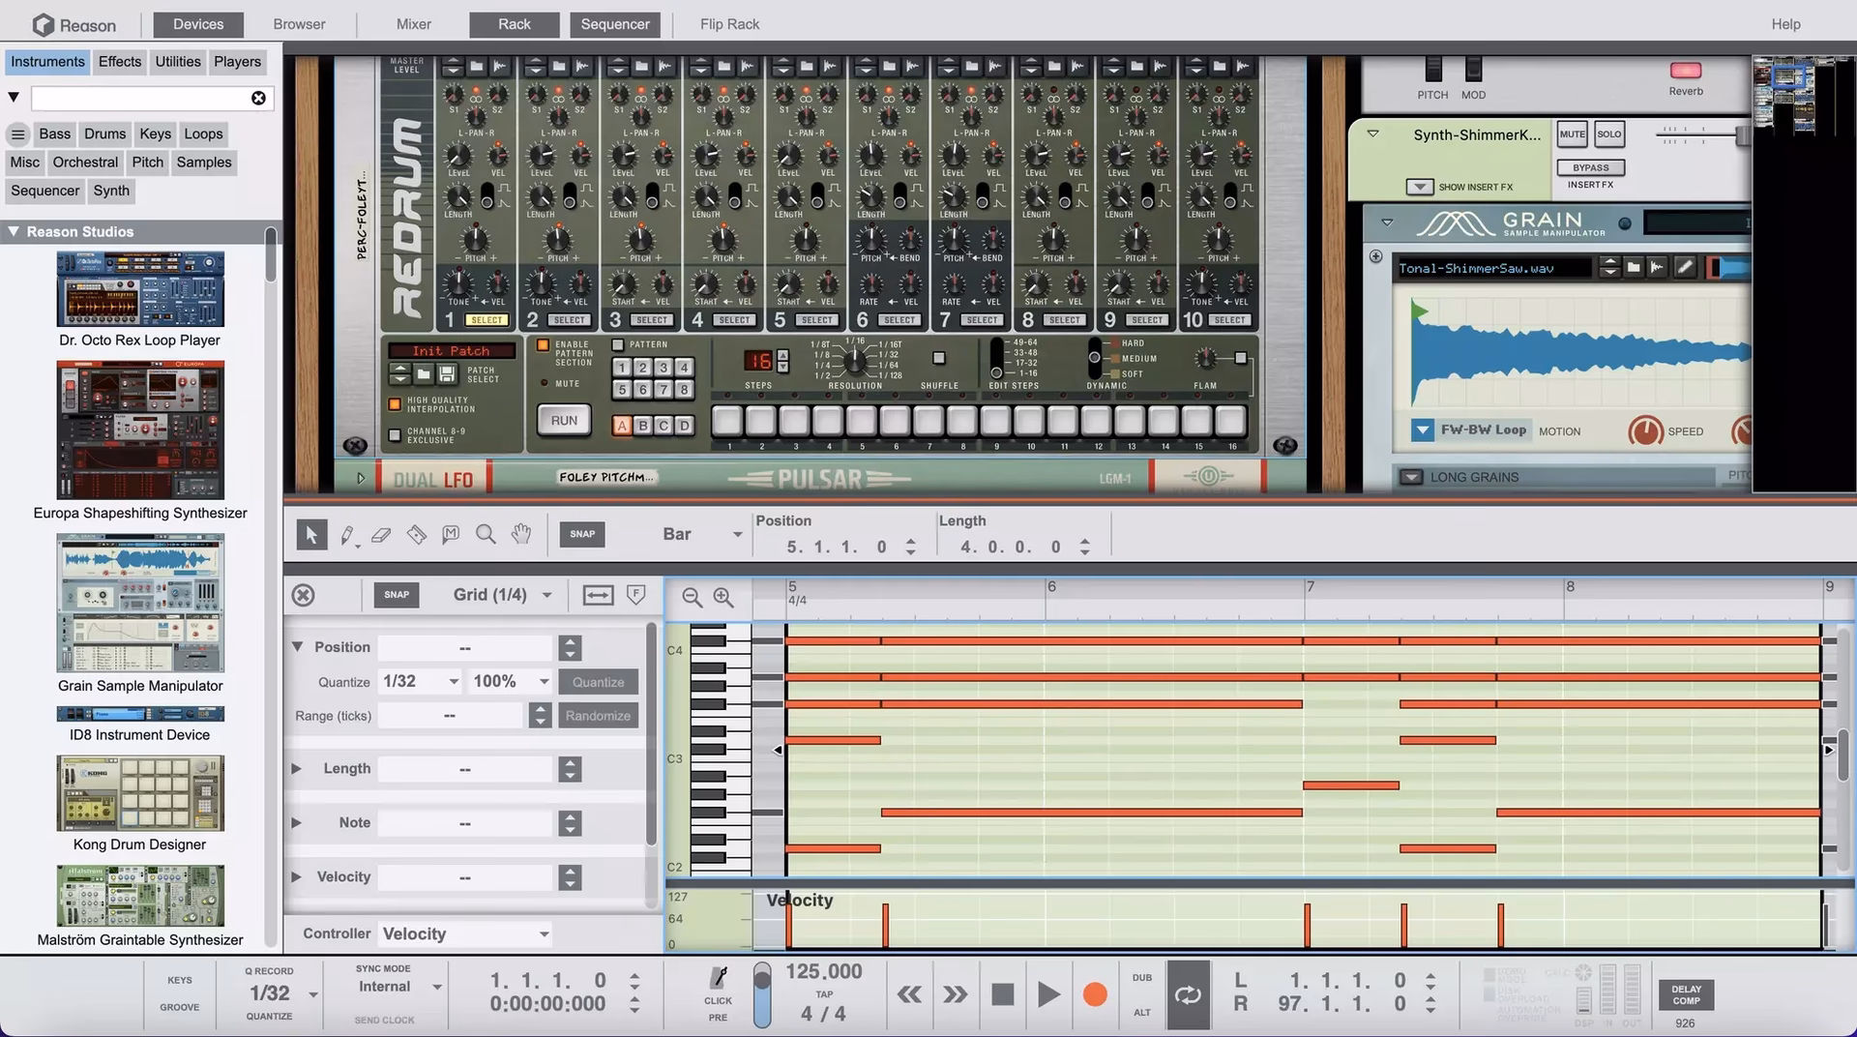
Task: Fast forward the transport
Action: 955,994
